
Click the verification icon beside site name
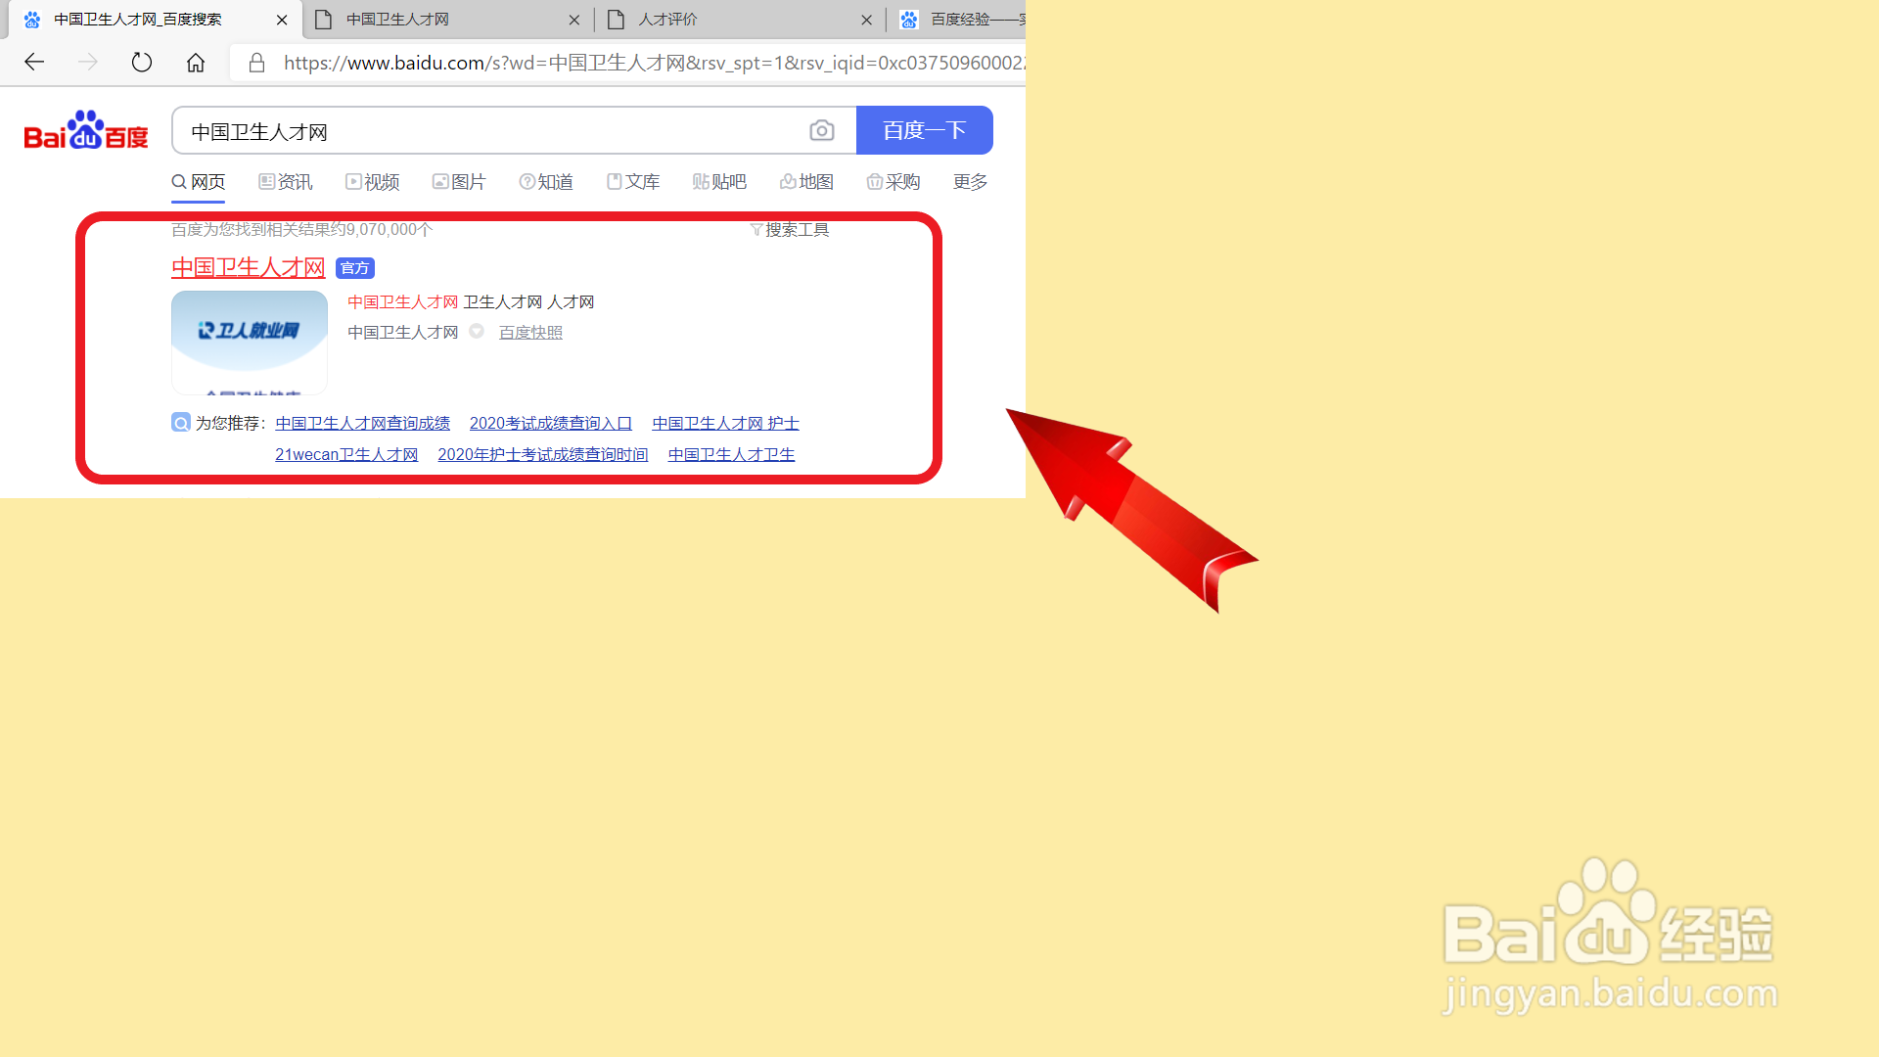477,332
